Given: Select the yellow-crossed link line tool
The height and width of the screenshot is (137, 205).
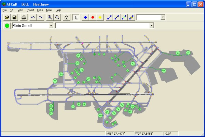Looking at the screenshot, I should pos(132,17).
